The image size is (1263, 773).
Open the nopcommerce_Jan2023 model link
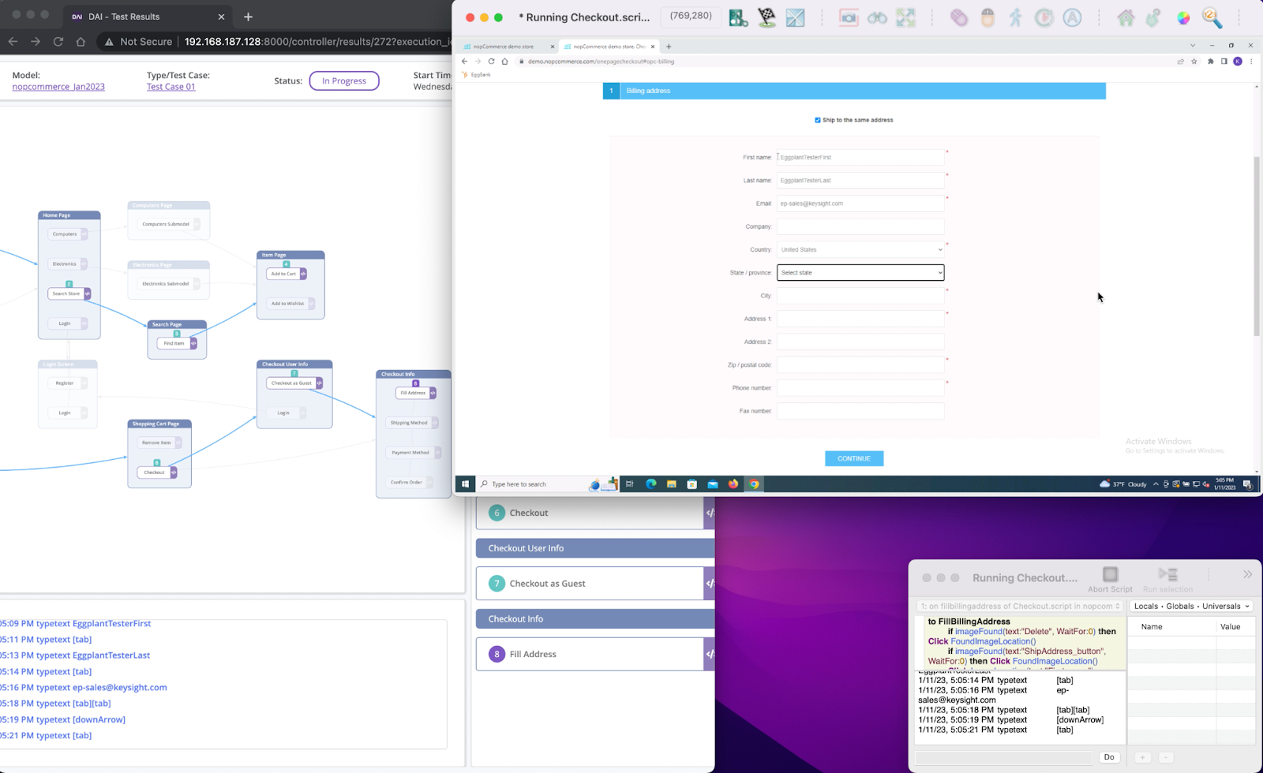click(58, 87)
